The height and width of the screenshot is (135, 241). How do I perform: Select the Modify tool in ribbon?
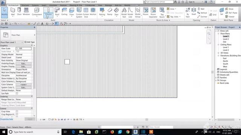4,12
